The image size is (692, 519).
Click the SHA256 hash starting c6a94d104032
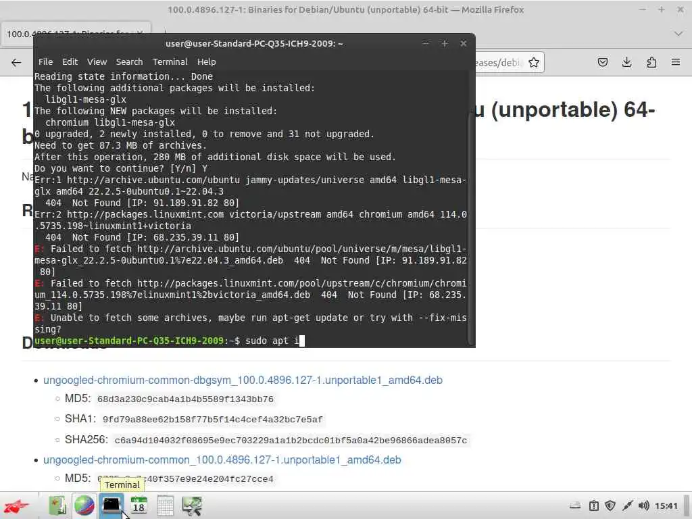coord(291,441)
